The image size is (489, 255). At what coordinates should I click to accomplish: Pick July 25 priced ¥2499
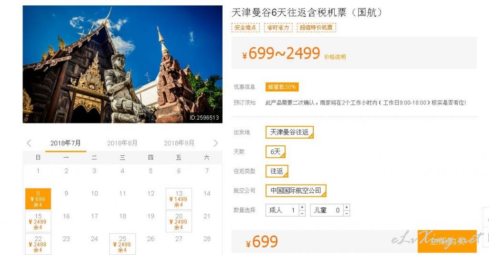click(x=122, y=244)
